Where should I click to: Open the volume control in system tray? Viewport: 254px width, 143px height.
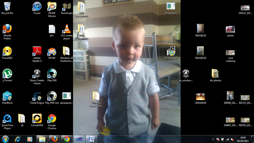click(232, 140)
